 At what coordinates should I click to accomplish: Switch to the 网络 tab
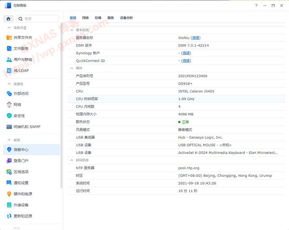coord(85,18)
